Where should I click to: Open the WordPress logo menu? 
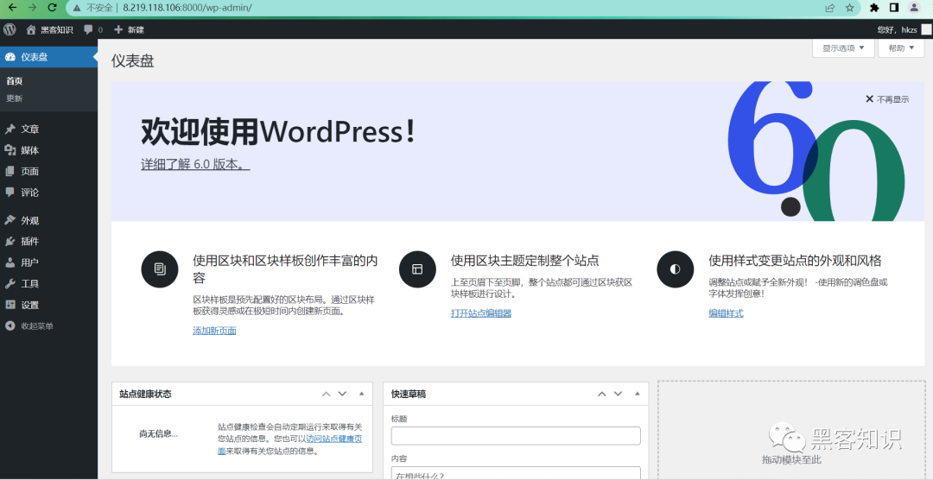tap(10, 29)
